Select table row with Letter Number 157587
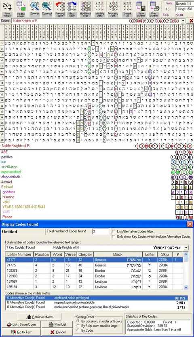 point(94,282)
